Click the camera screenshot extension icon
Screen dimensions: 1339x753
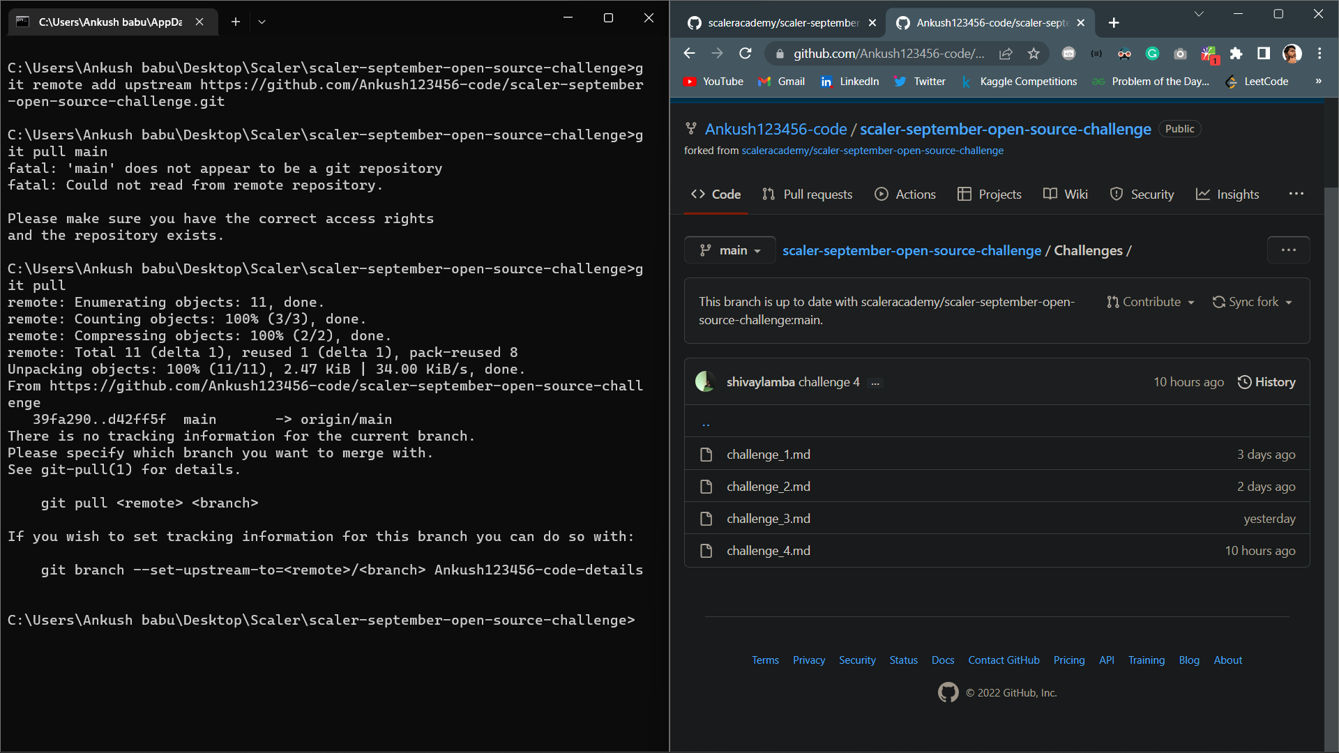(x=1179, y=54)
